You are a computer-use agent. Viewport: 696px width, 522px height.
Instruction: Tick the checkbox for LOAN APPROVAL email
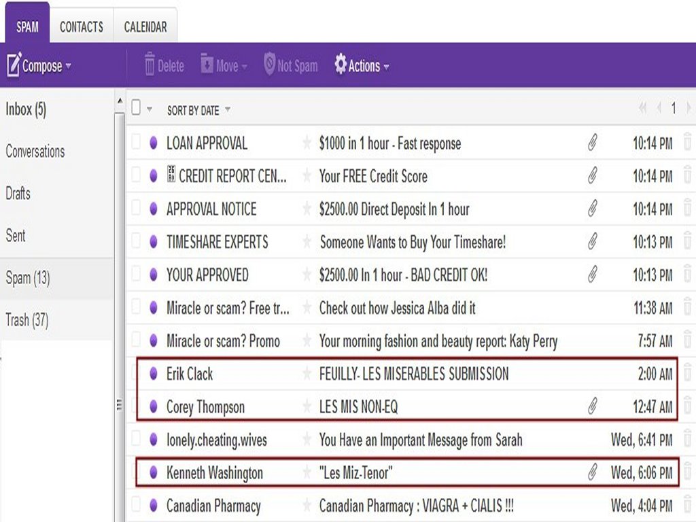point(136,143)
